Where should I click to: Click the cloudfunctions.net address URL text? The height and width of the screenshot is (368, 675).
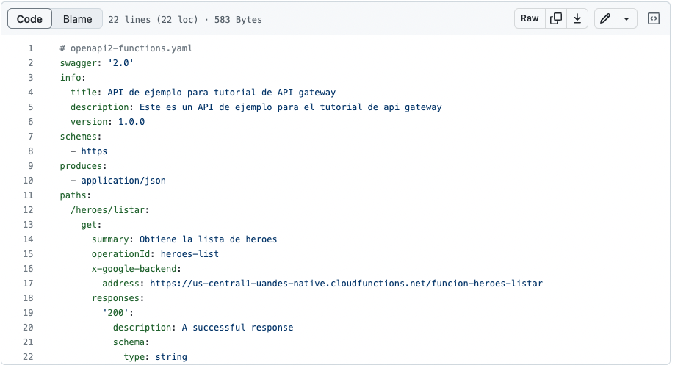[346, 284]
